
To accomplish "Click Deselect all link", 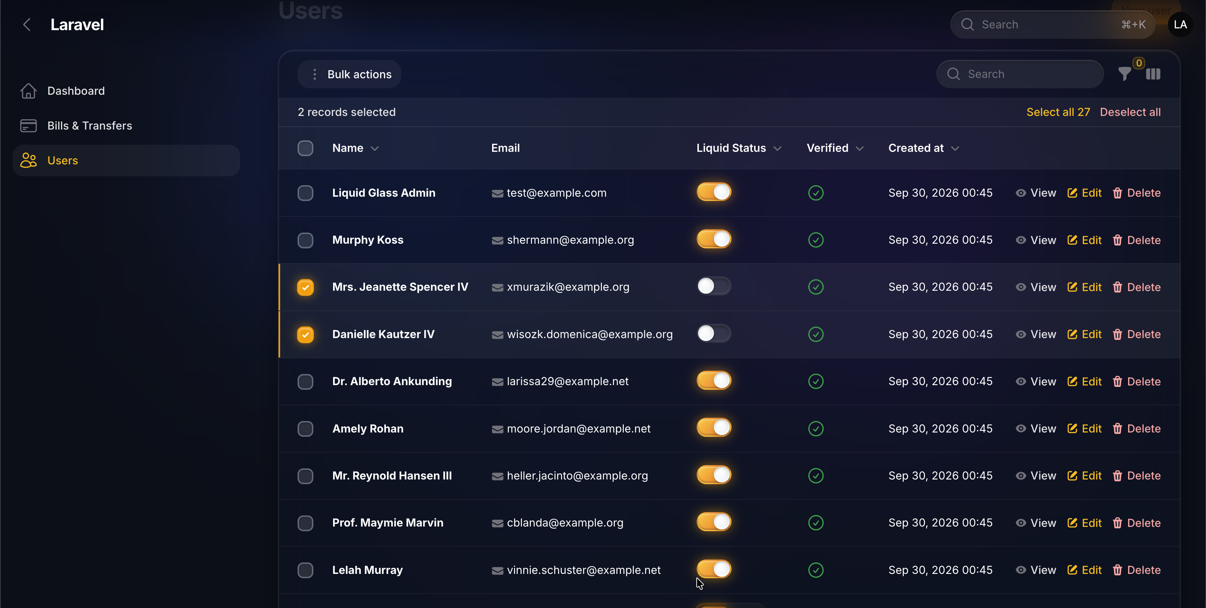I will coord(1130,112).
